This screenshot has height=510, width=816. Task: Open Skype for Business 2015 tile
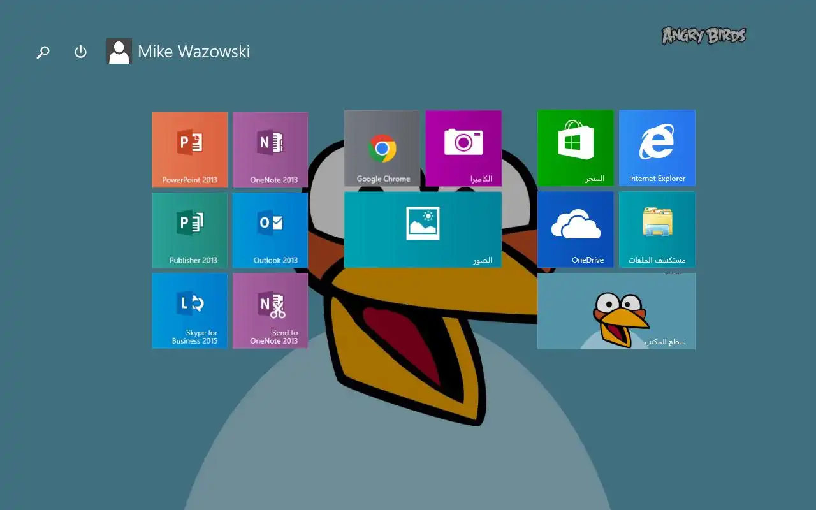pos(189,310)
